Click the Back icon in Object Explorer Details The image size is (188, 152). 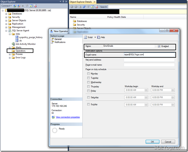coord(72,7)
